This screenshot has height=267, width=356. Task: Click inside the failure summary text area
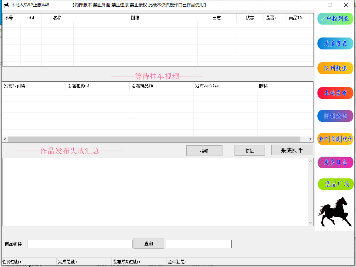[156, 192]
